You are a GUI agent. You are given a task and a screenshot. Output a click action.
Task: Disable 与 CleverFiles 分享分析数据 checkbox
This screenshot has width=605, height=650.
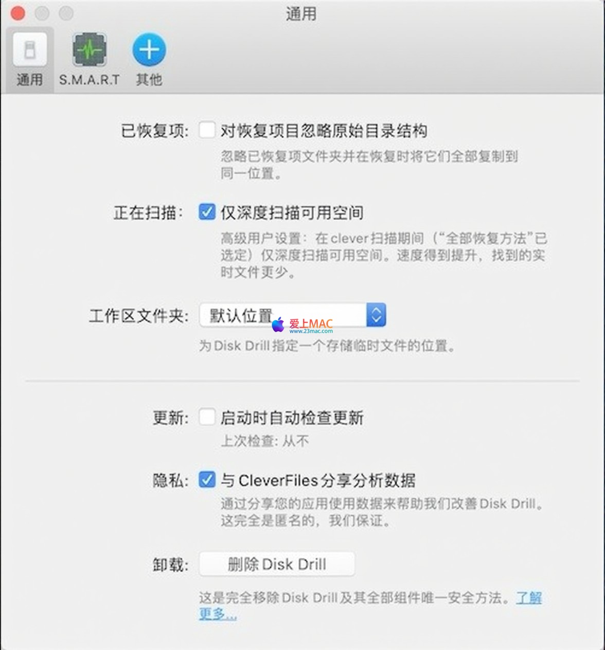pyautogui.click(x=207, y=480)
